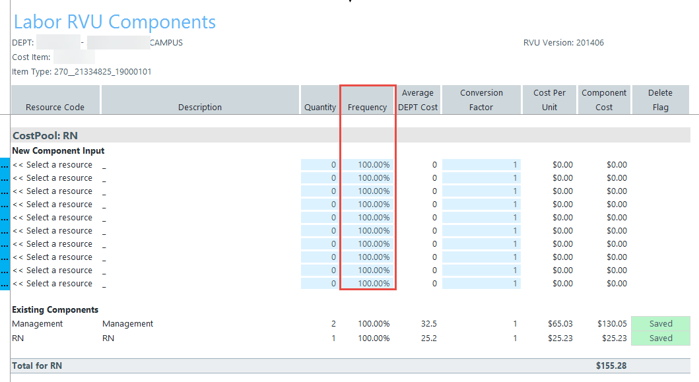Click the first '<< Select a resource' cell
Image resolution: width=699 pixels, height=382 pixels.
[53, 165]
